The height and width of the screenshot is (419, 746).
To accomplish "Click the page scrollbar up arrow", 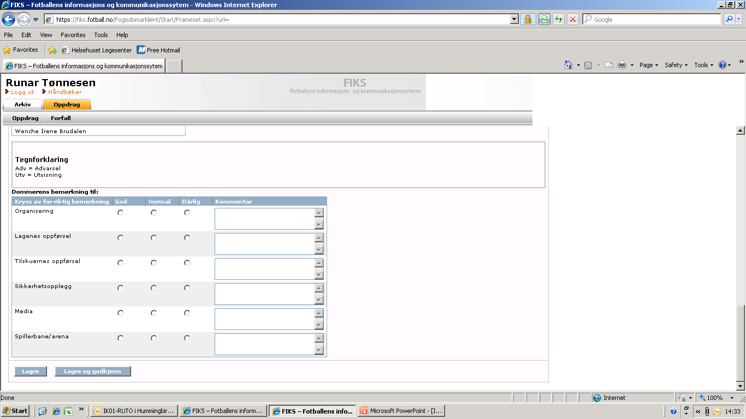I will coord(741,130).
